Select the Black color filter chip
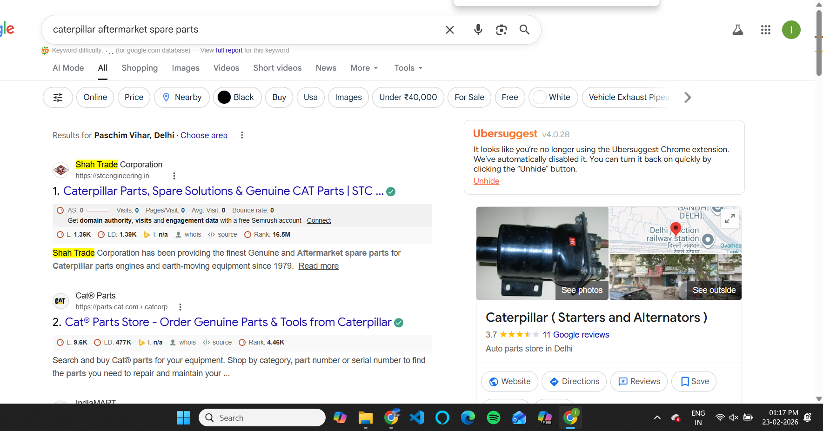Viewport: 823px width, 431px height. coord(237,97)
